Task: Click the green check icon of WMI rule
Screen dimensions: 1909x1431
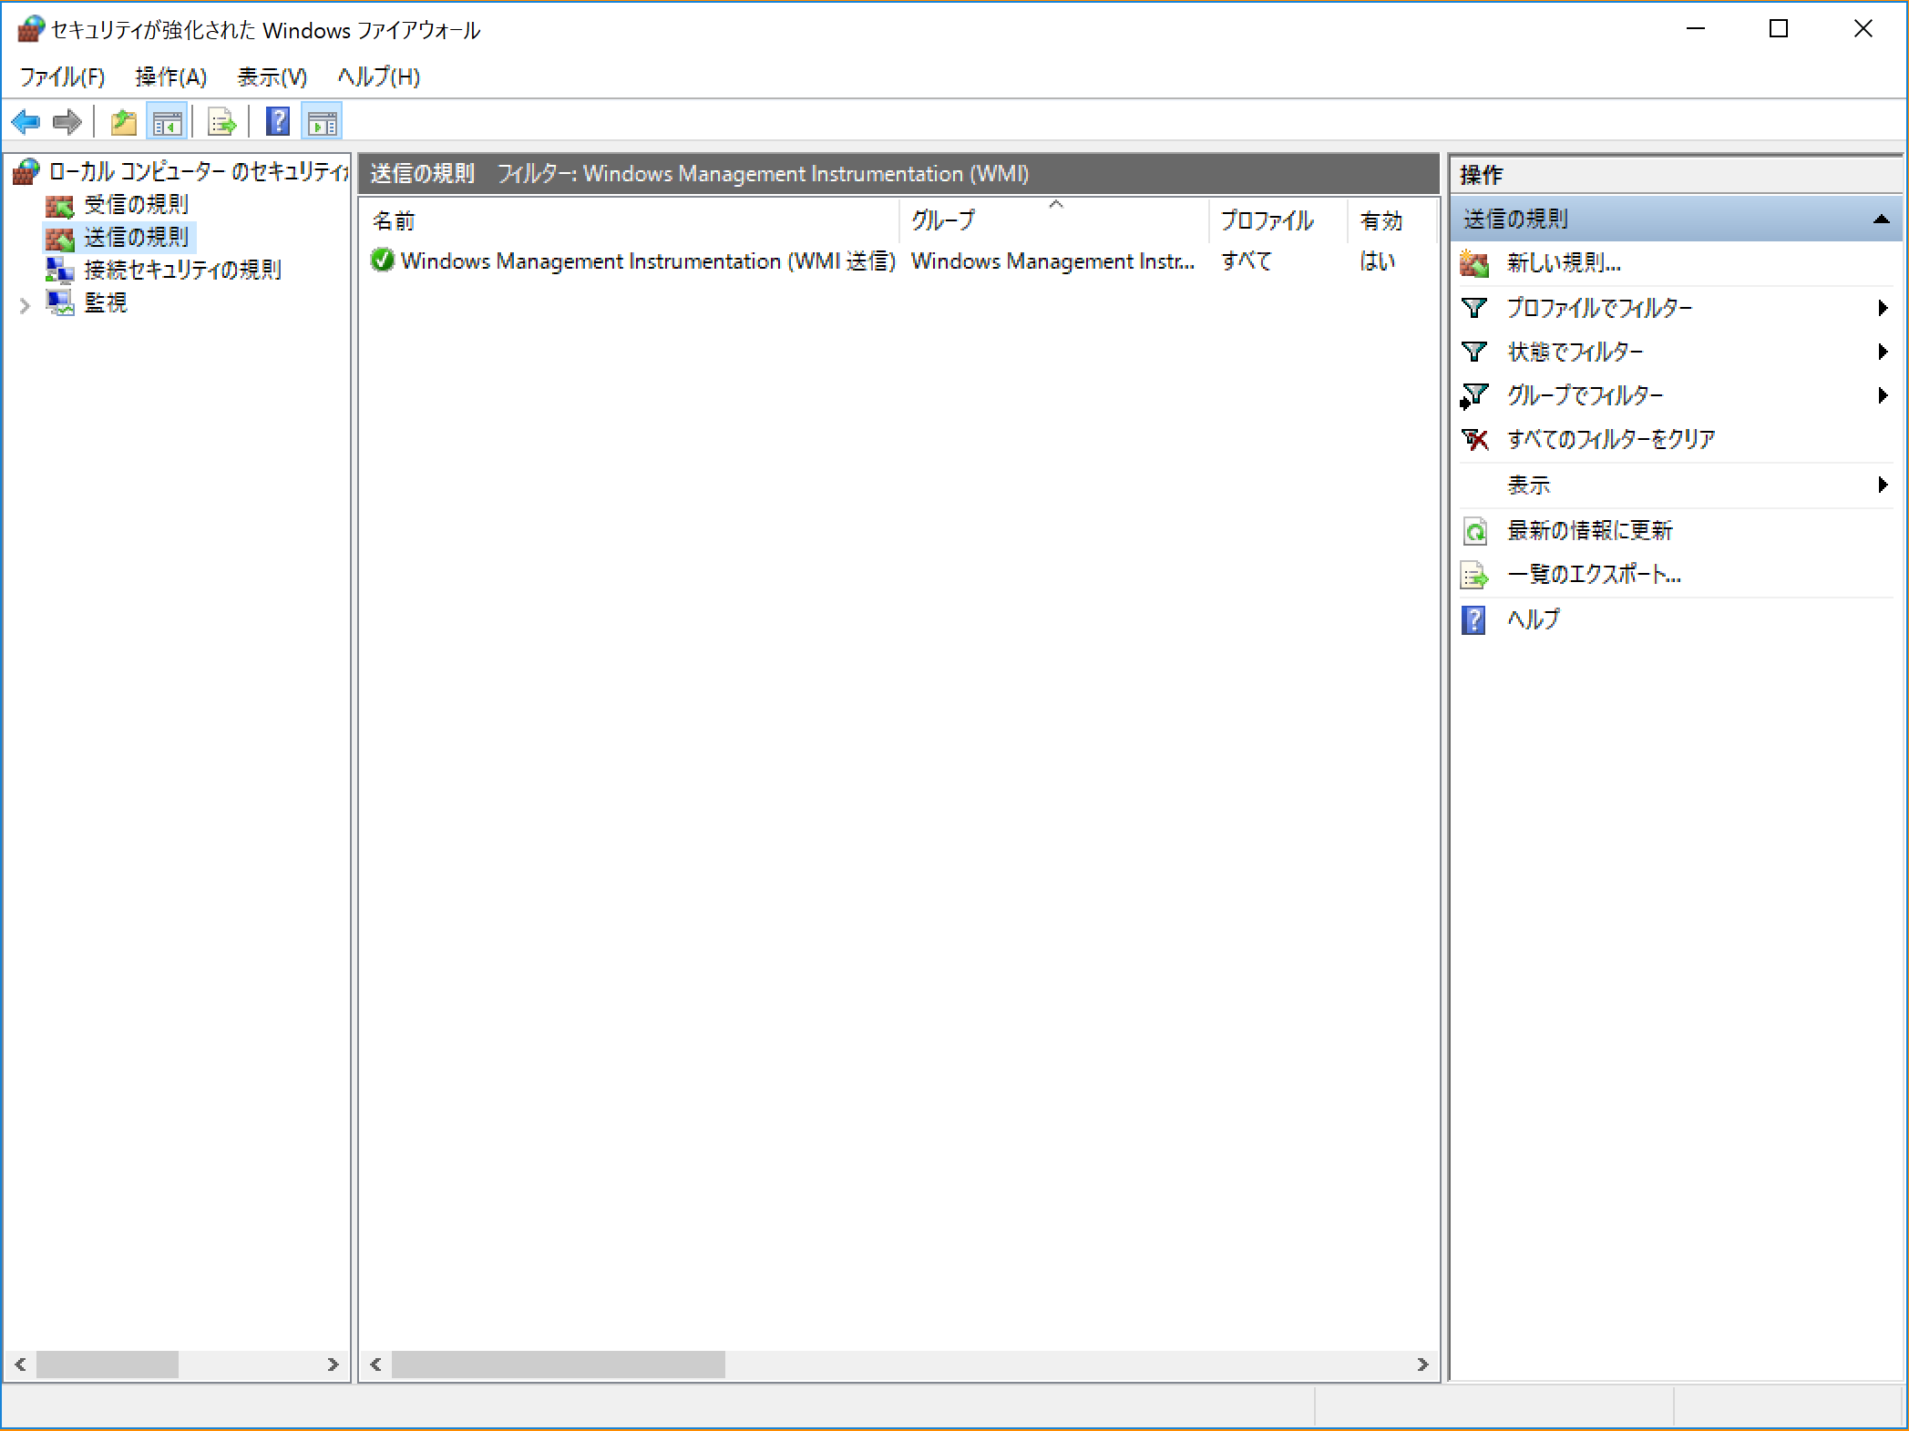Action: pyautogui.click(x=383, y=261)
